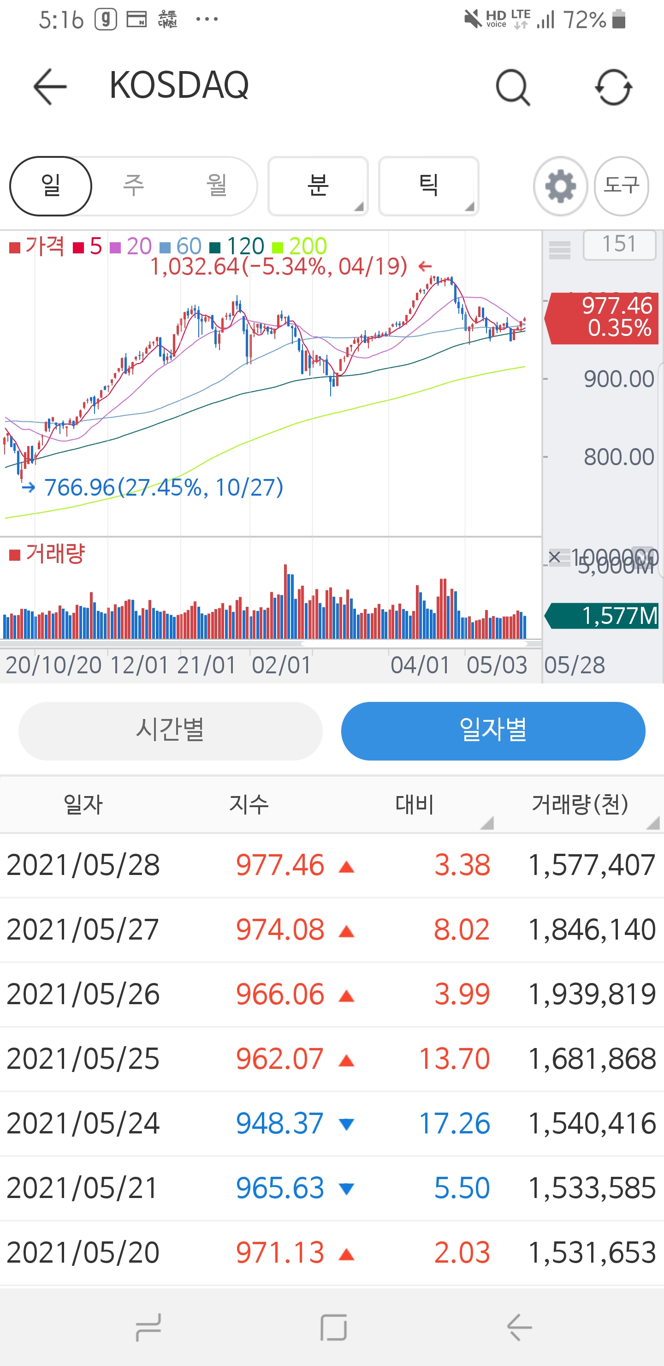The image size is (664, 1366).
Task: Tap the 일자 column header
Action: click(83, 805)
